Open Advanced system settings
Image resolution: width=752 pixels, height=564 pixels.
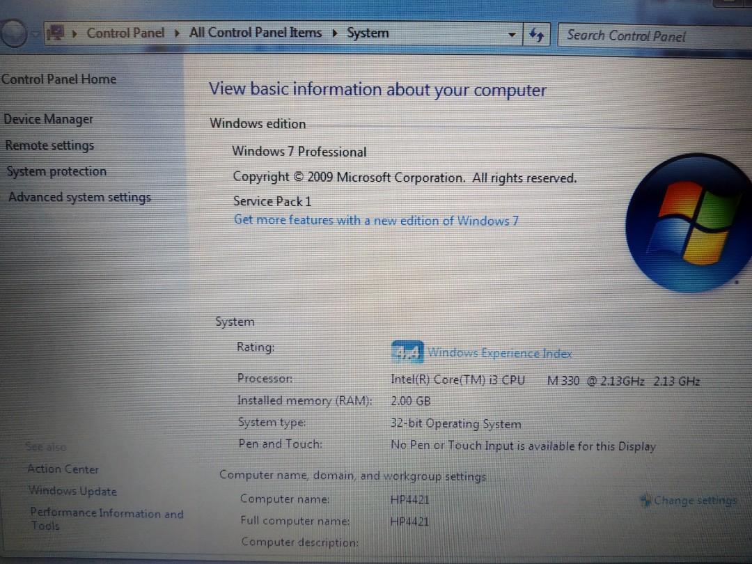(x=79, y=197)
